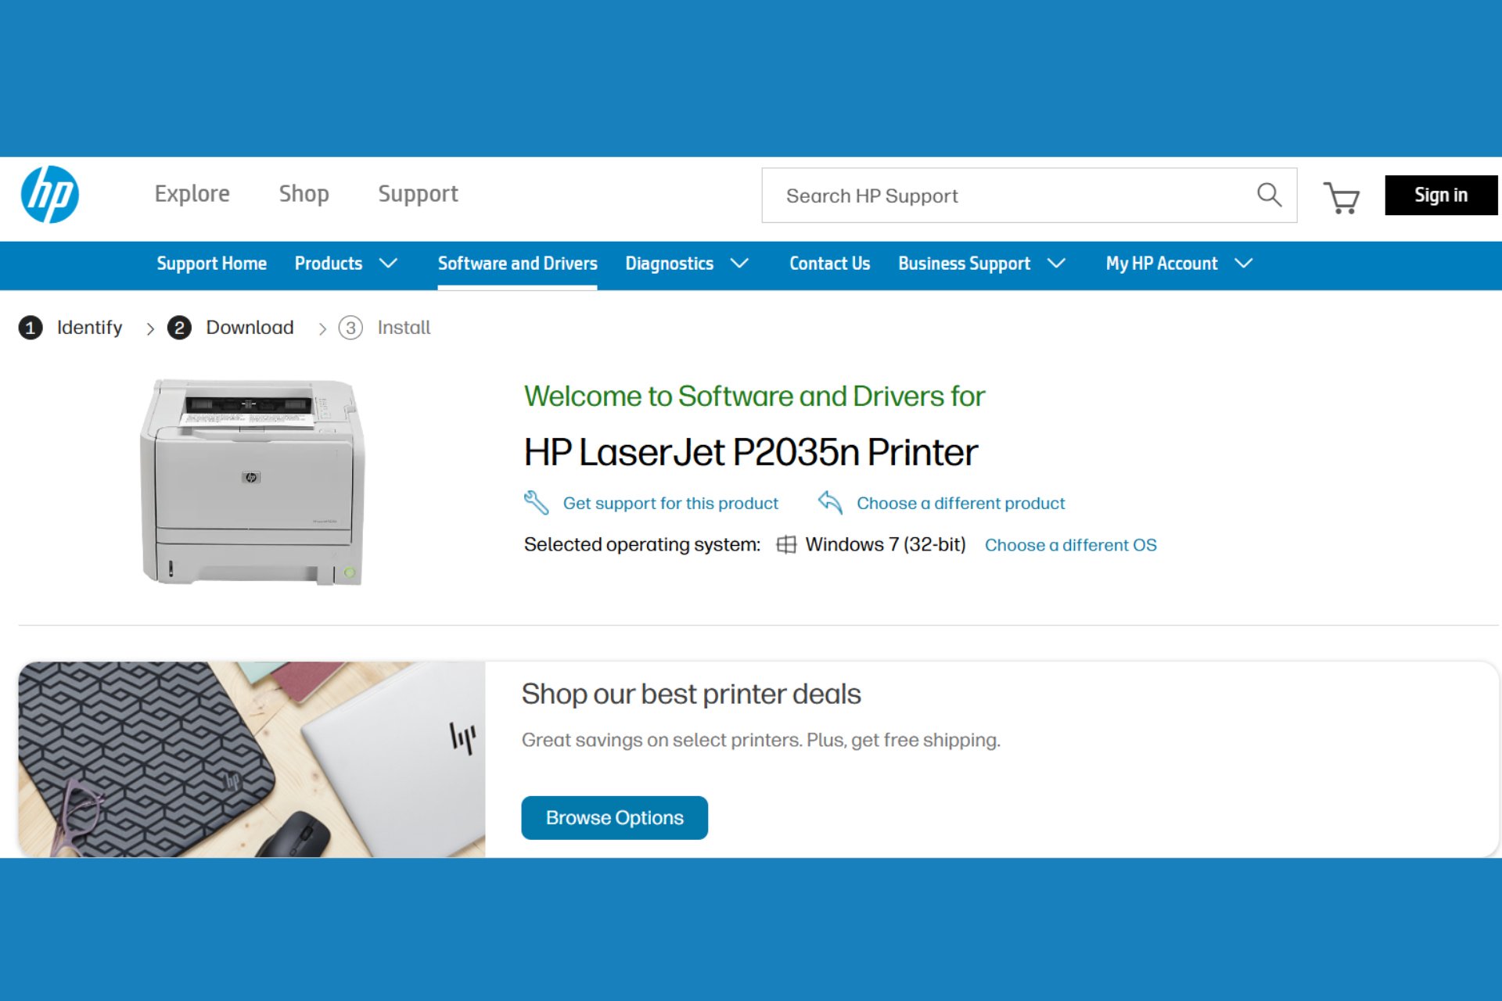This screenshot has width=1502, height=1001.
Task: Click the Install step label
Action: pyautogui.click(x=404, y=328)
